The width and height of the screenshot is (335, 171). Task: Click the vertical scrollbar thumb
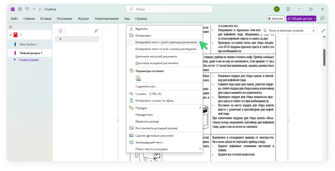pos(324,58)
